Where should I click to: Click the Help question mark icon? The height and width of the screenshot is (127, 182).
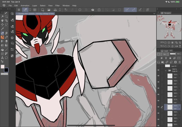point(147,10)
